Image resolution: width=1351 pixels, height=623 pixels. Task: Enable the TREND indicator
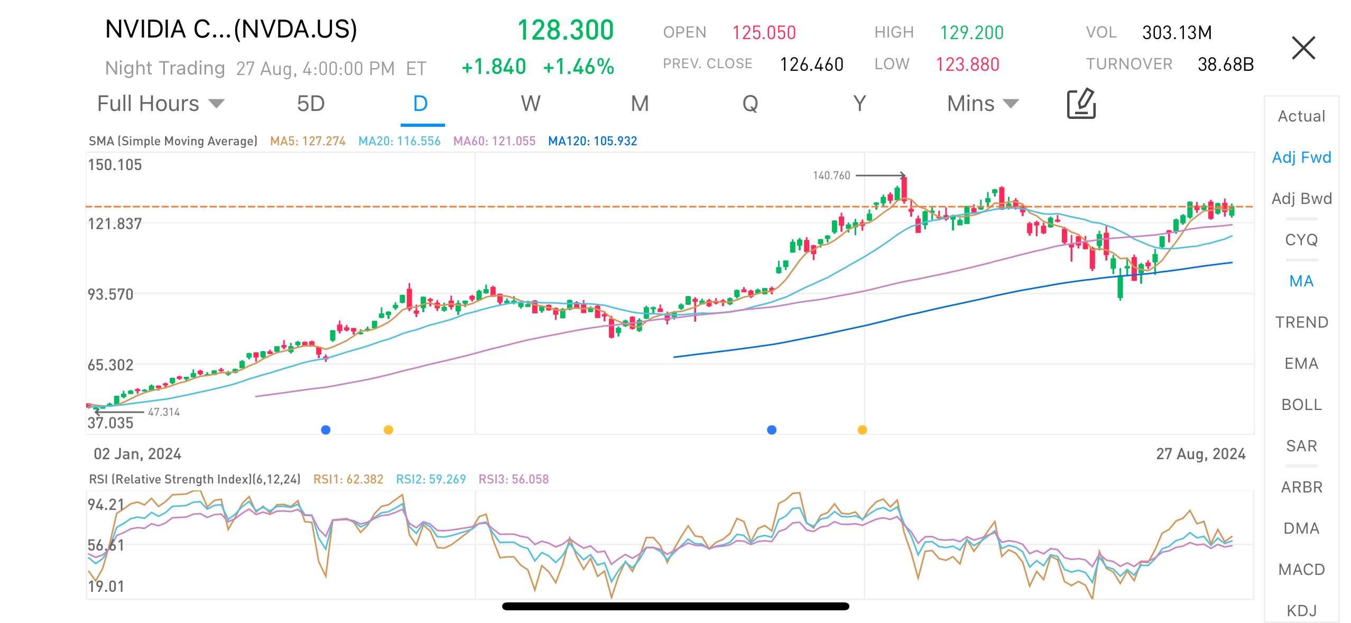[x=1301, y=322]
